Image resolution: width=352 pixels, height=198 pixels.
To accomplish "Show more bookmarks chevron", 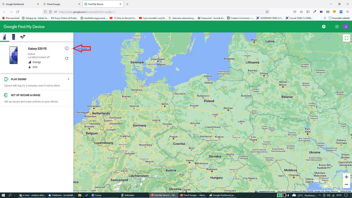I will point(325,18).
